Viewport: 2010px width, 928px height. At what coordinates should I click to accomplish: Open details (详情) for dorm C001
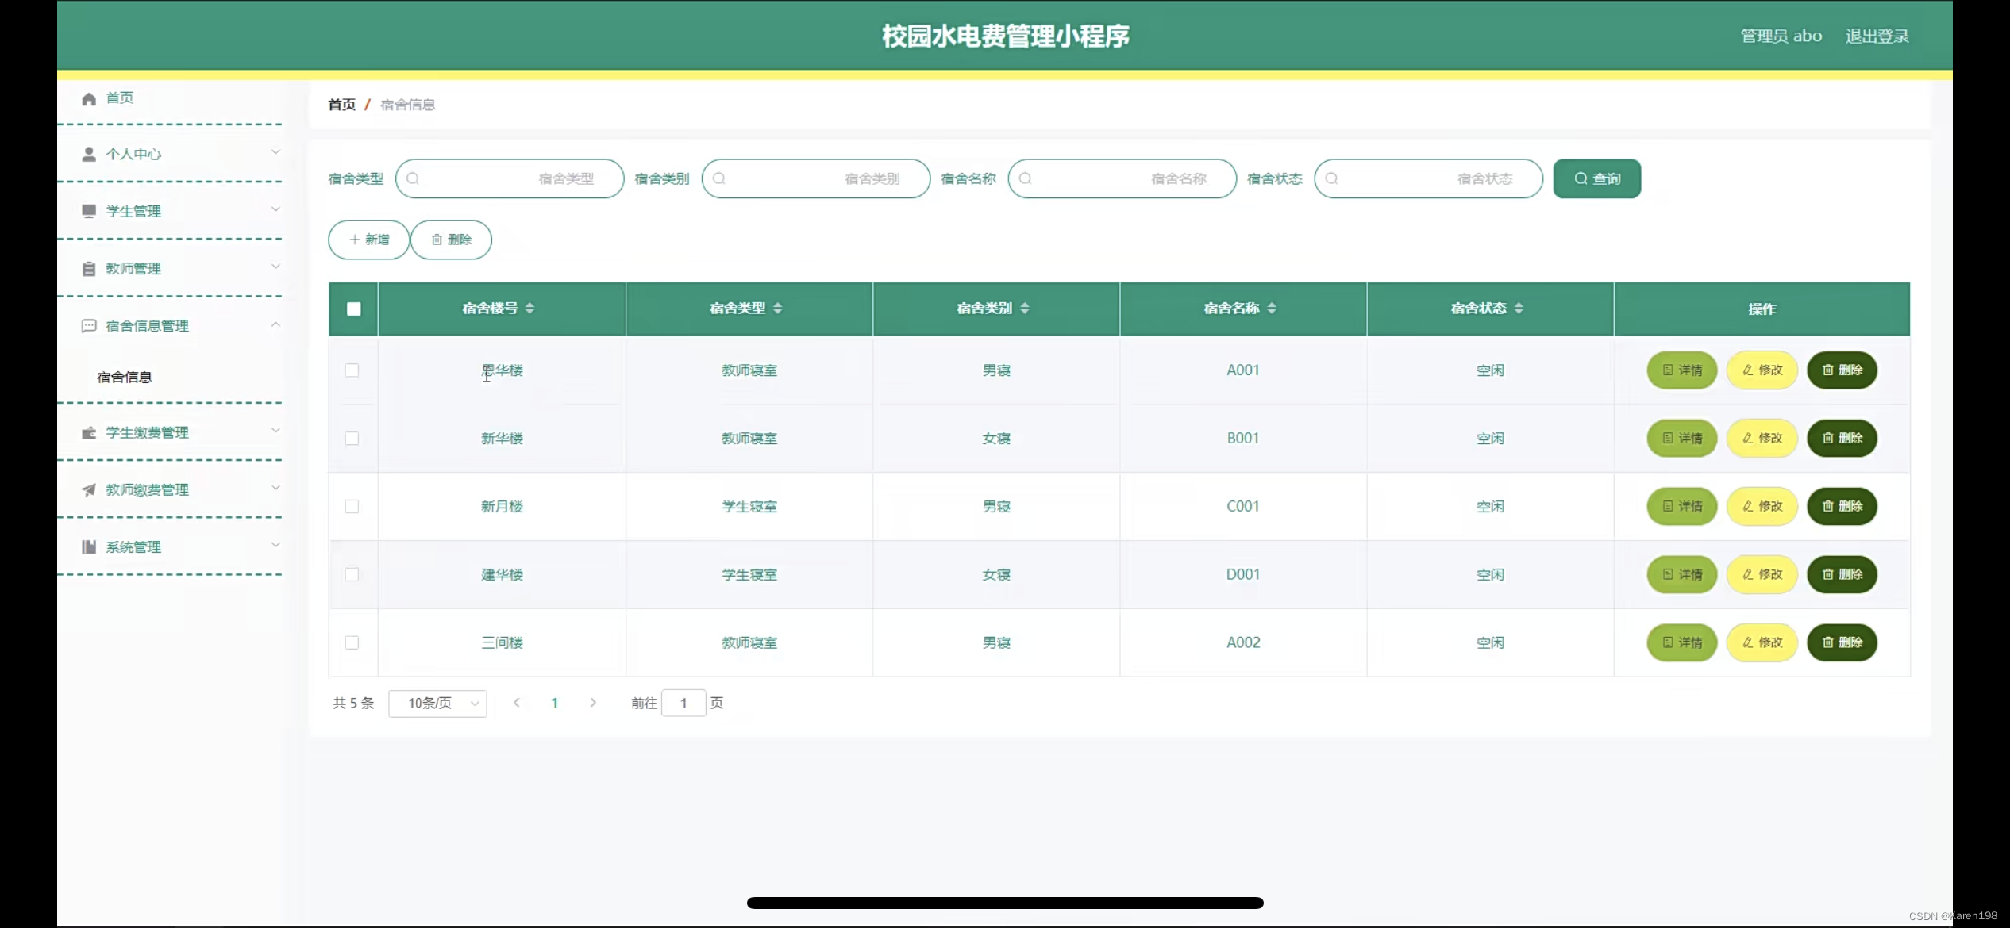point(1682,507)
